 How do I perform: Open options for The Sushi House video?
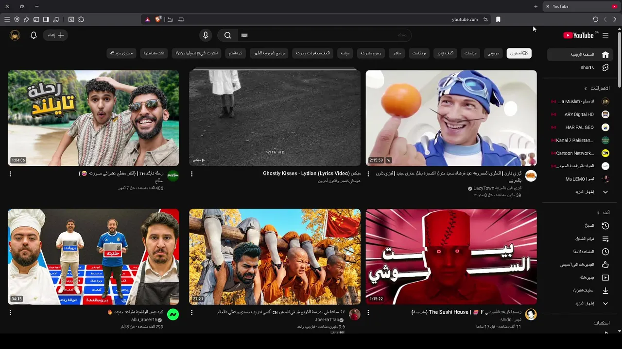[368, 313]
